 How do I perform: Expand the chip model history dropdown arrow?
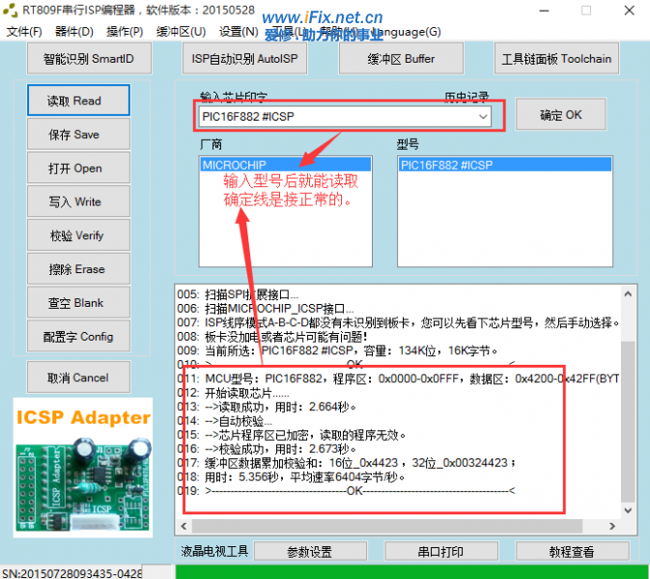point(482,117)
